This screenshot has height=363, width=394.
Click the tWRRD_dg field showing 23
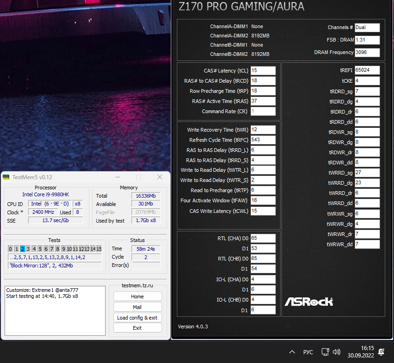pyautogui.click(x=367, y=183)
